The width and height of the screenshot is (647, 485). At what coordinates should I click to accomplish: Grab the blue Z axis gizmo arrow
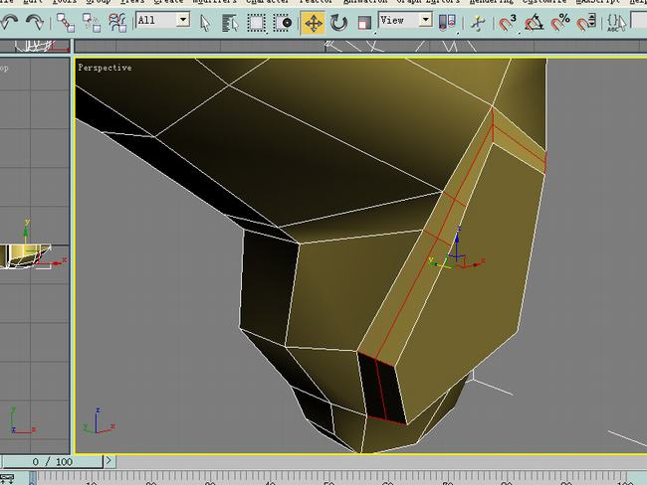click(x=457, y=242)
